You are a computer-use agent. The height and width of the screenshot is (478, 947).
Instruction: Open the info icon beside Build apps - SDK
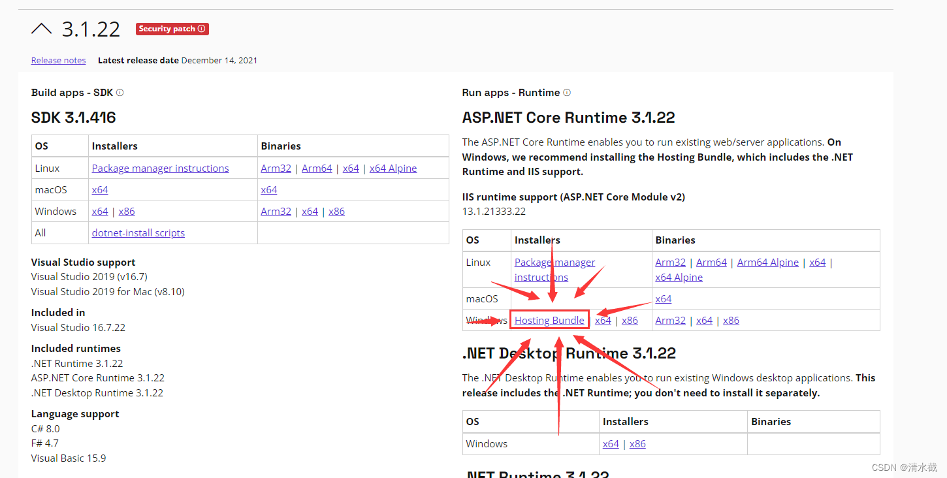[x=120, y=93]
